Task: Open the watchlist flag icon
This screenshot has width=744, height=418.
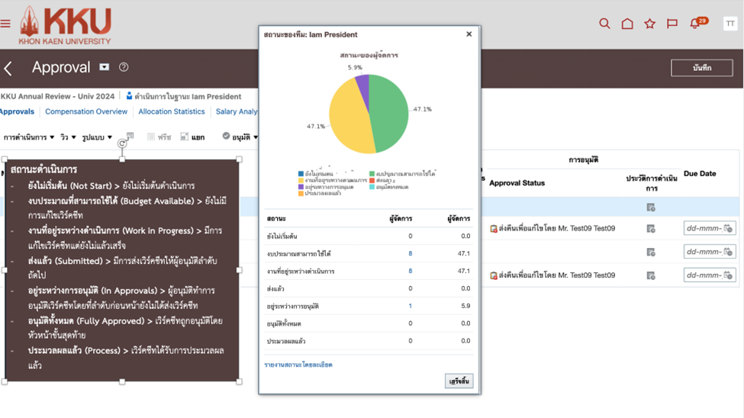Action: point(672,24)
